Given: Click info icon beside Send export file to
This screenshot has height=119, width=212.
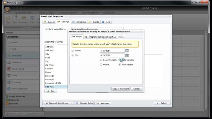Looking at the screenshot, I should 46,29.
